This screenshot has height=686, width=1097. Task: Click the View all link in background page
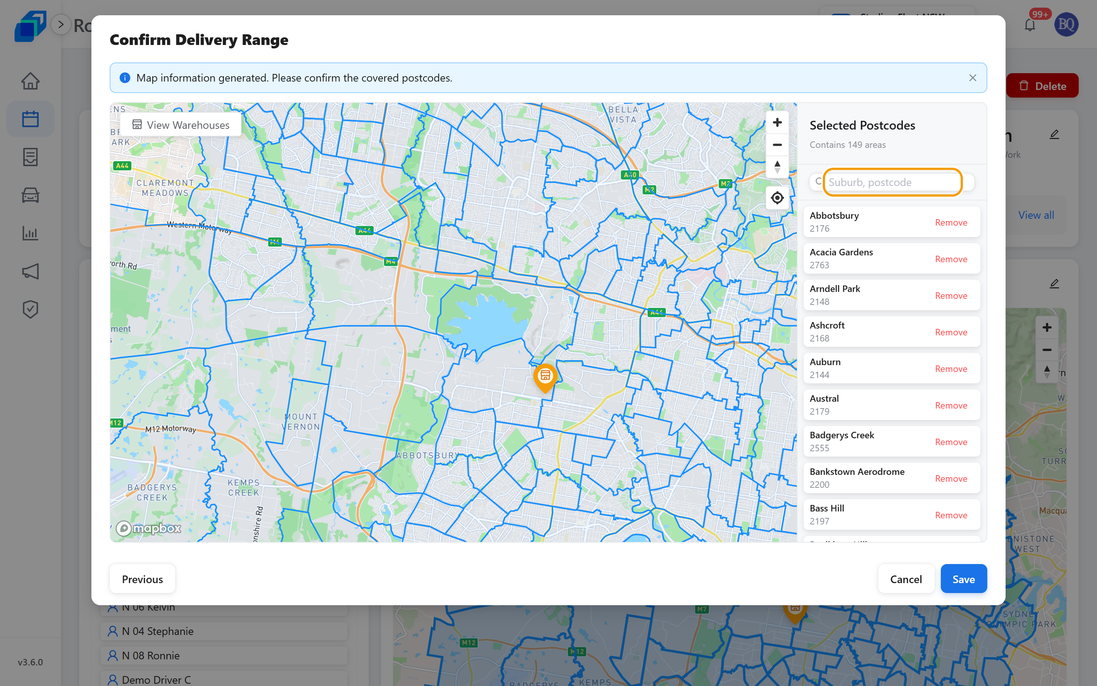pyautogui.click(x=1036, y=215)
